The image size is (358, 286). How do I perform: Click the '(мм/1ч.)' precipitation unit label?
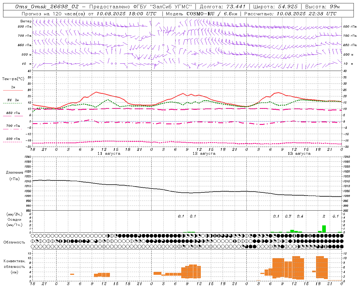14,225
